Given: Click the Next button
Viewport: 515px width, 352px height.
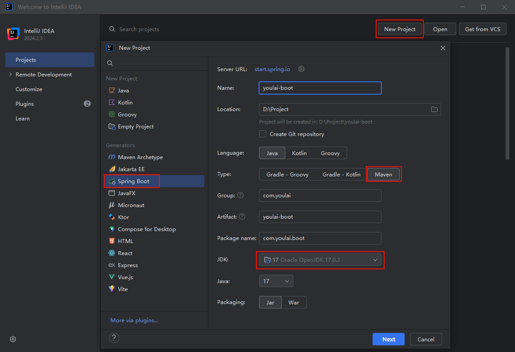Looking at the screenshot, I should coord(389,339).
